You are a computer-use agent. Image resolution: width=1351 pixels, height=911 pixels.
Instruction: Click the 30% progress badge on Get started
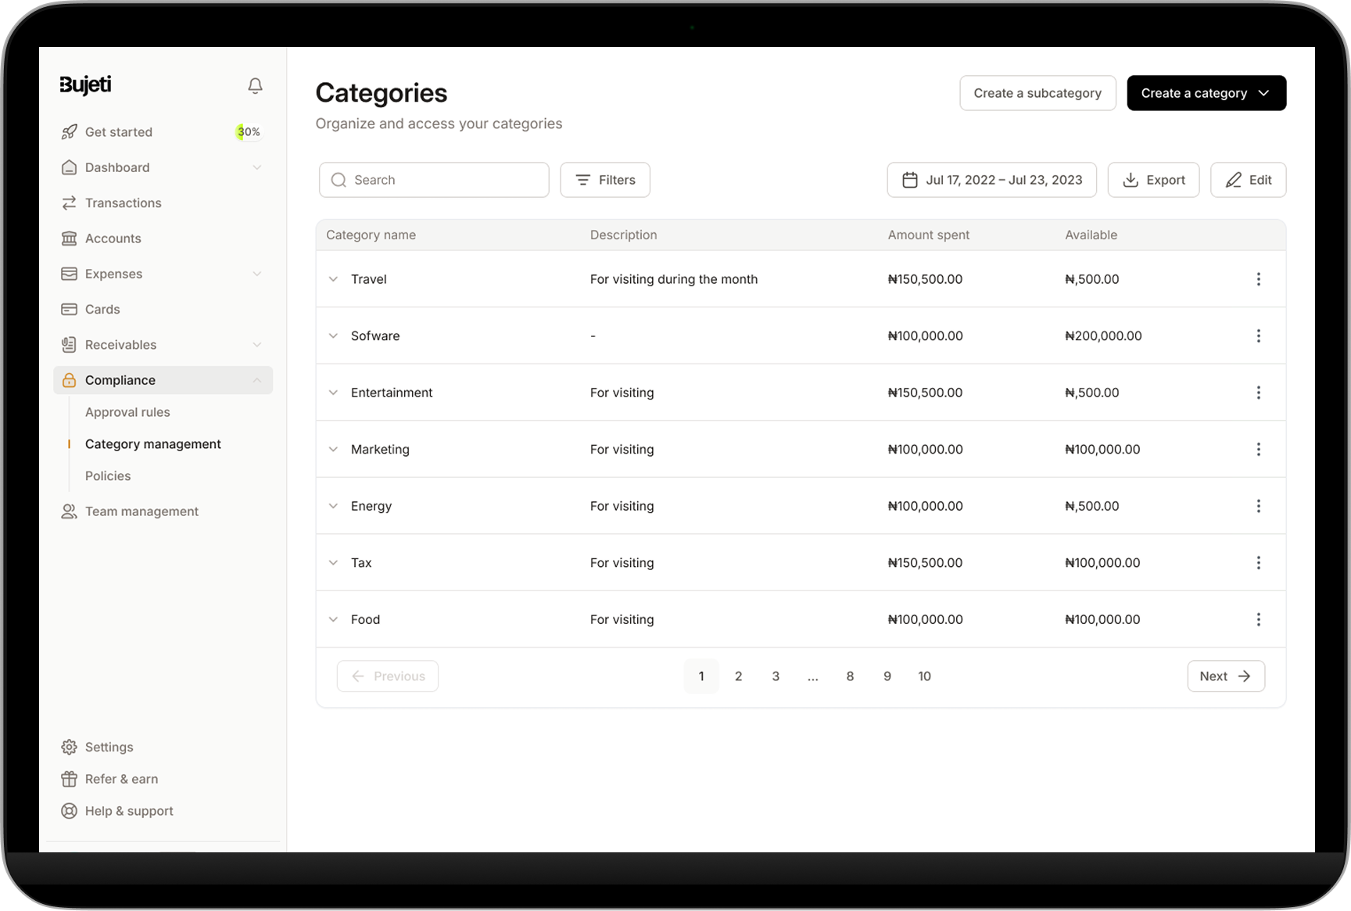pos(248,131)
